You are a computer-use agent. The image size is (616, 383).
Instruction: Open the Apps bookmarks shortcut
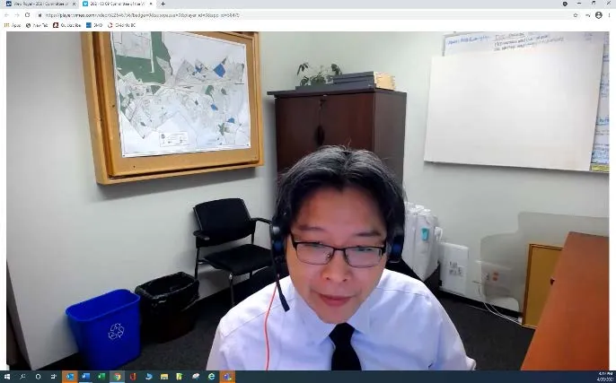13,25
